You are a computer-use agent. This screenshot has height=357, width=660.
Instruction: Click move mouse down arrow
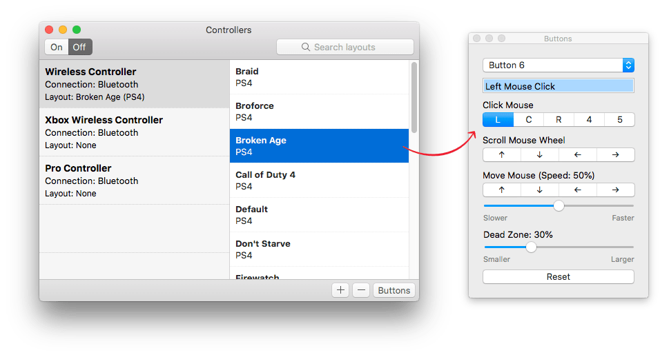pyautogui.click(x=540, y=190)
